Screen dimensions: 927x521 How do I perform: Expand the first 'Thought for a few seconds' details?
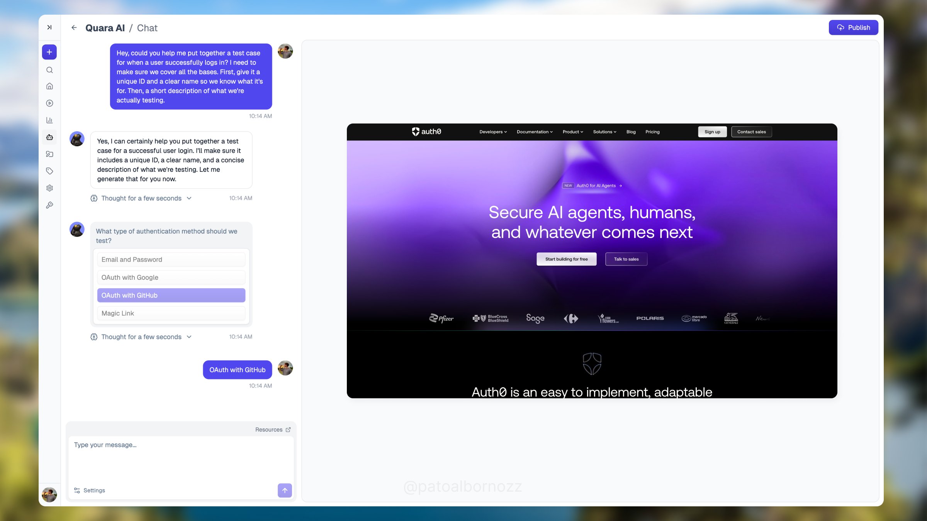click(141, 198)
